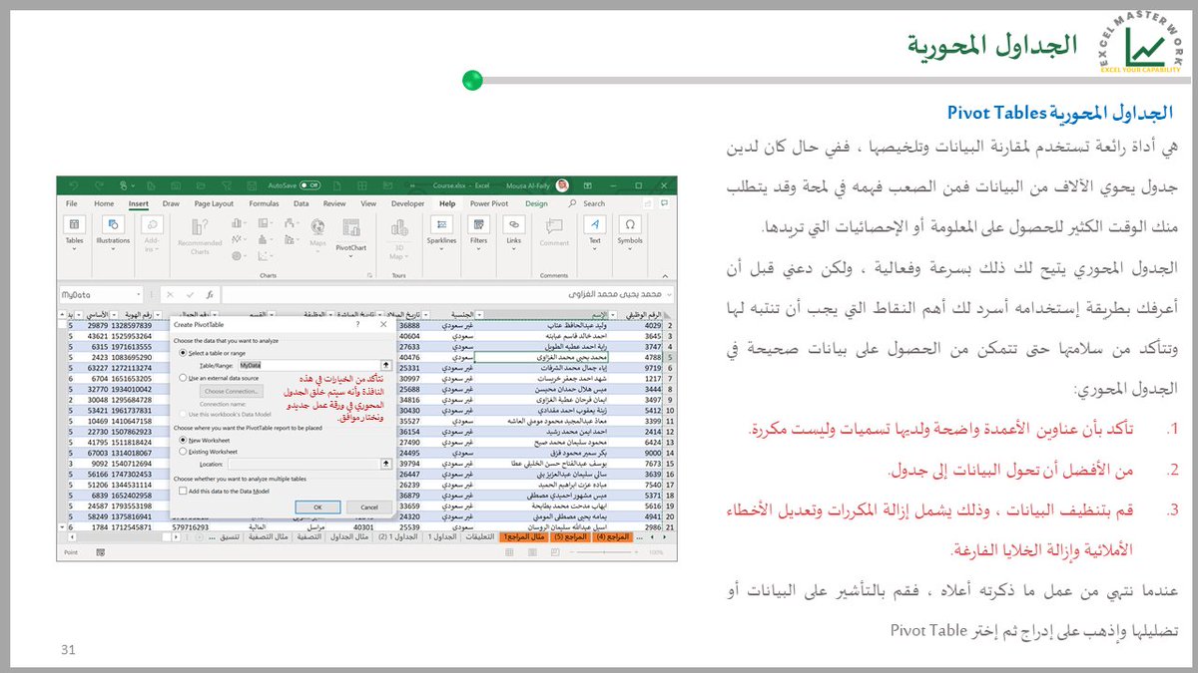This screenshot has height=673, width=1198.
Task: Click the PivotChart icon
Action: click(351, 237)
